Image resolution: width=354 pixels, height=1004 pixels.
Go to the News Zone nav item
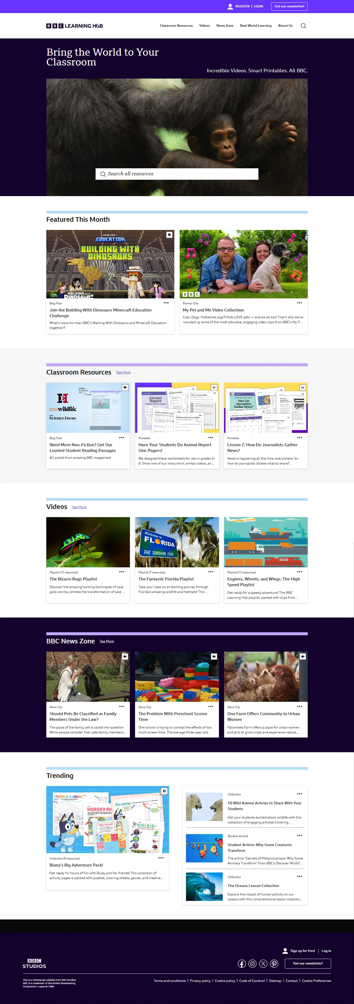pos(225,26)
